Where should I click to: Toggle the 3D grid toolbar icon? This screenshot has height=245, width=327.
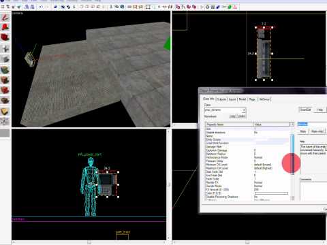pos(8,7)
